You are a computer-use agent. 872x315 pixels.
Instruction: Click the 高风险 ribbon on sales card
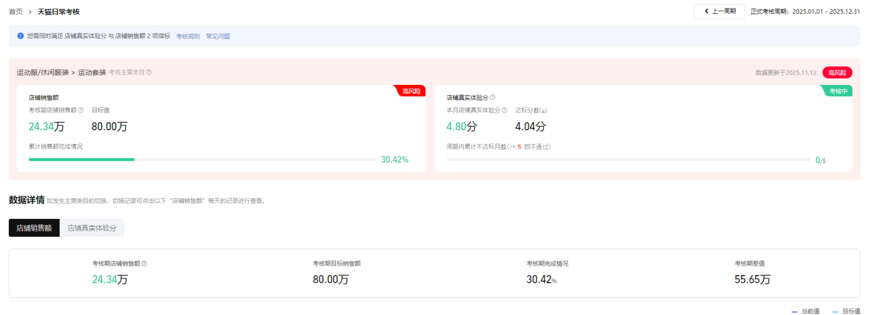411,91
